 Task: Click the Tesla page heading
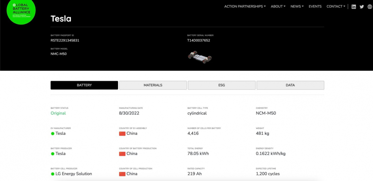point(61,19)
